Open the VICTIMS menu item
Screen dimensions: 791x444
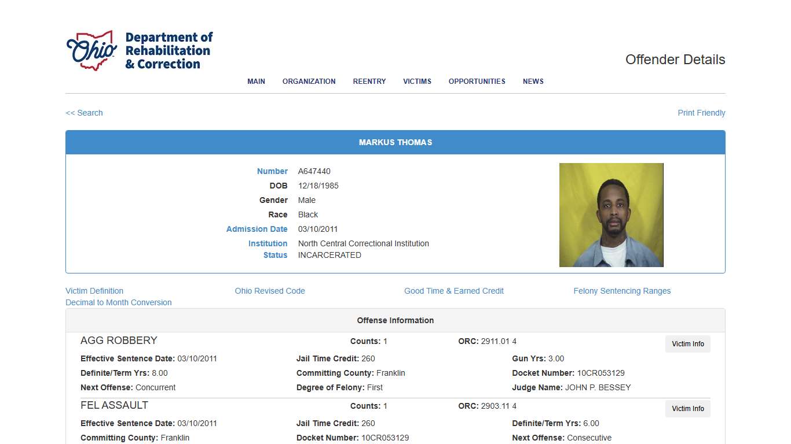point(417,82)
